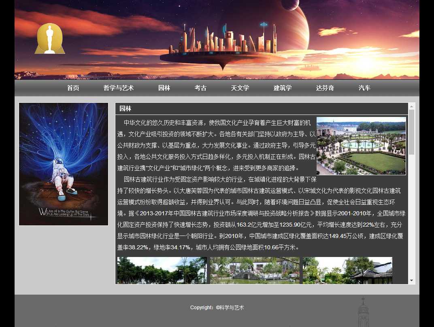Open the first garden thumbnail below the article
The image size is (434, 327).
pyautogui.click(x=162, y=270)
